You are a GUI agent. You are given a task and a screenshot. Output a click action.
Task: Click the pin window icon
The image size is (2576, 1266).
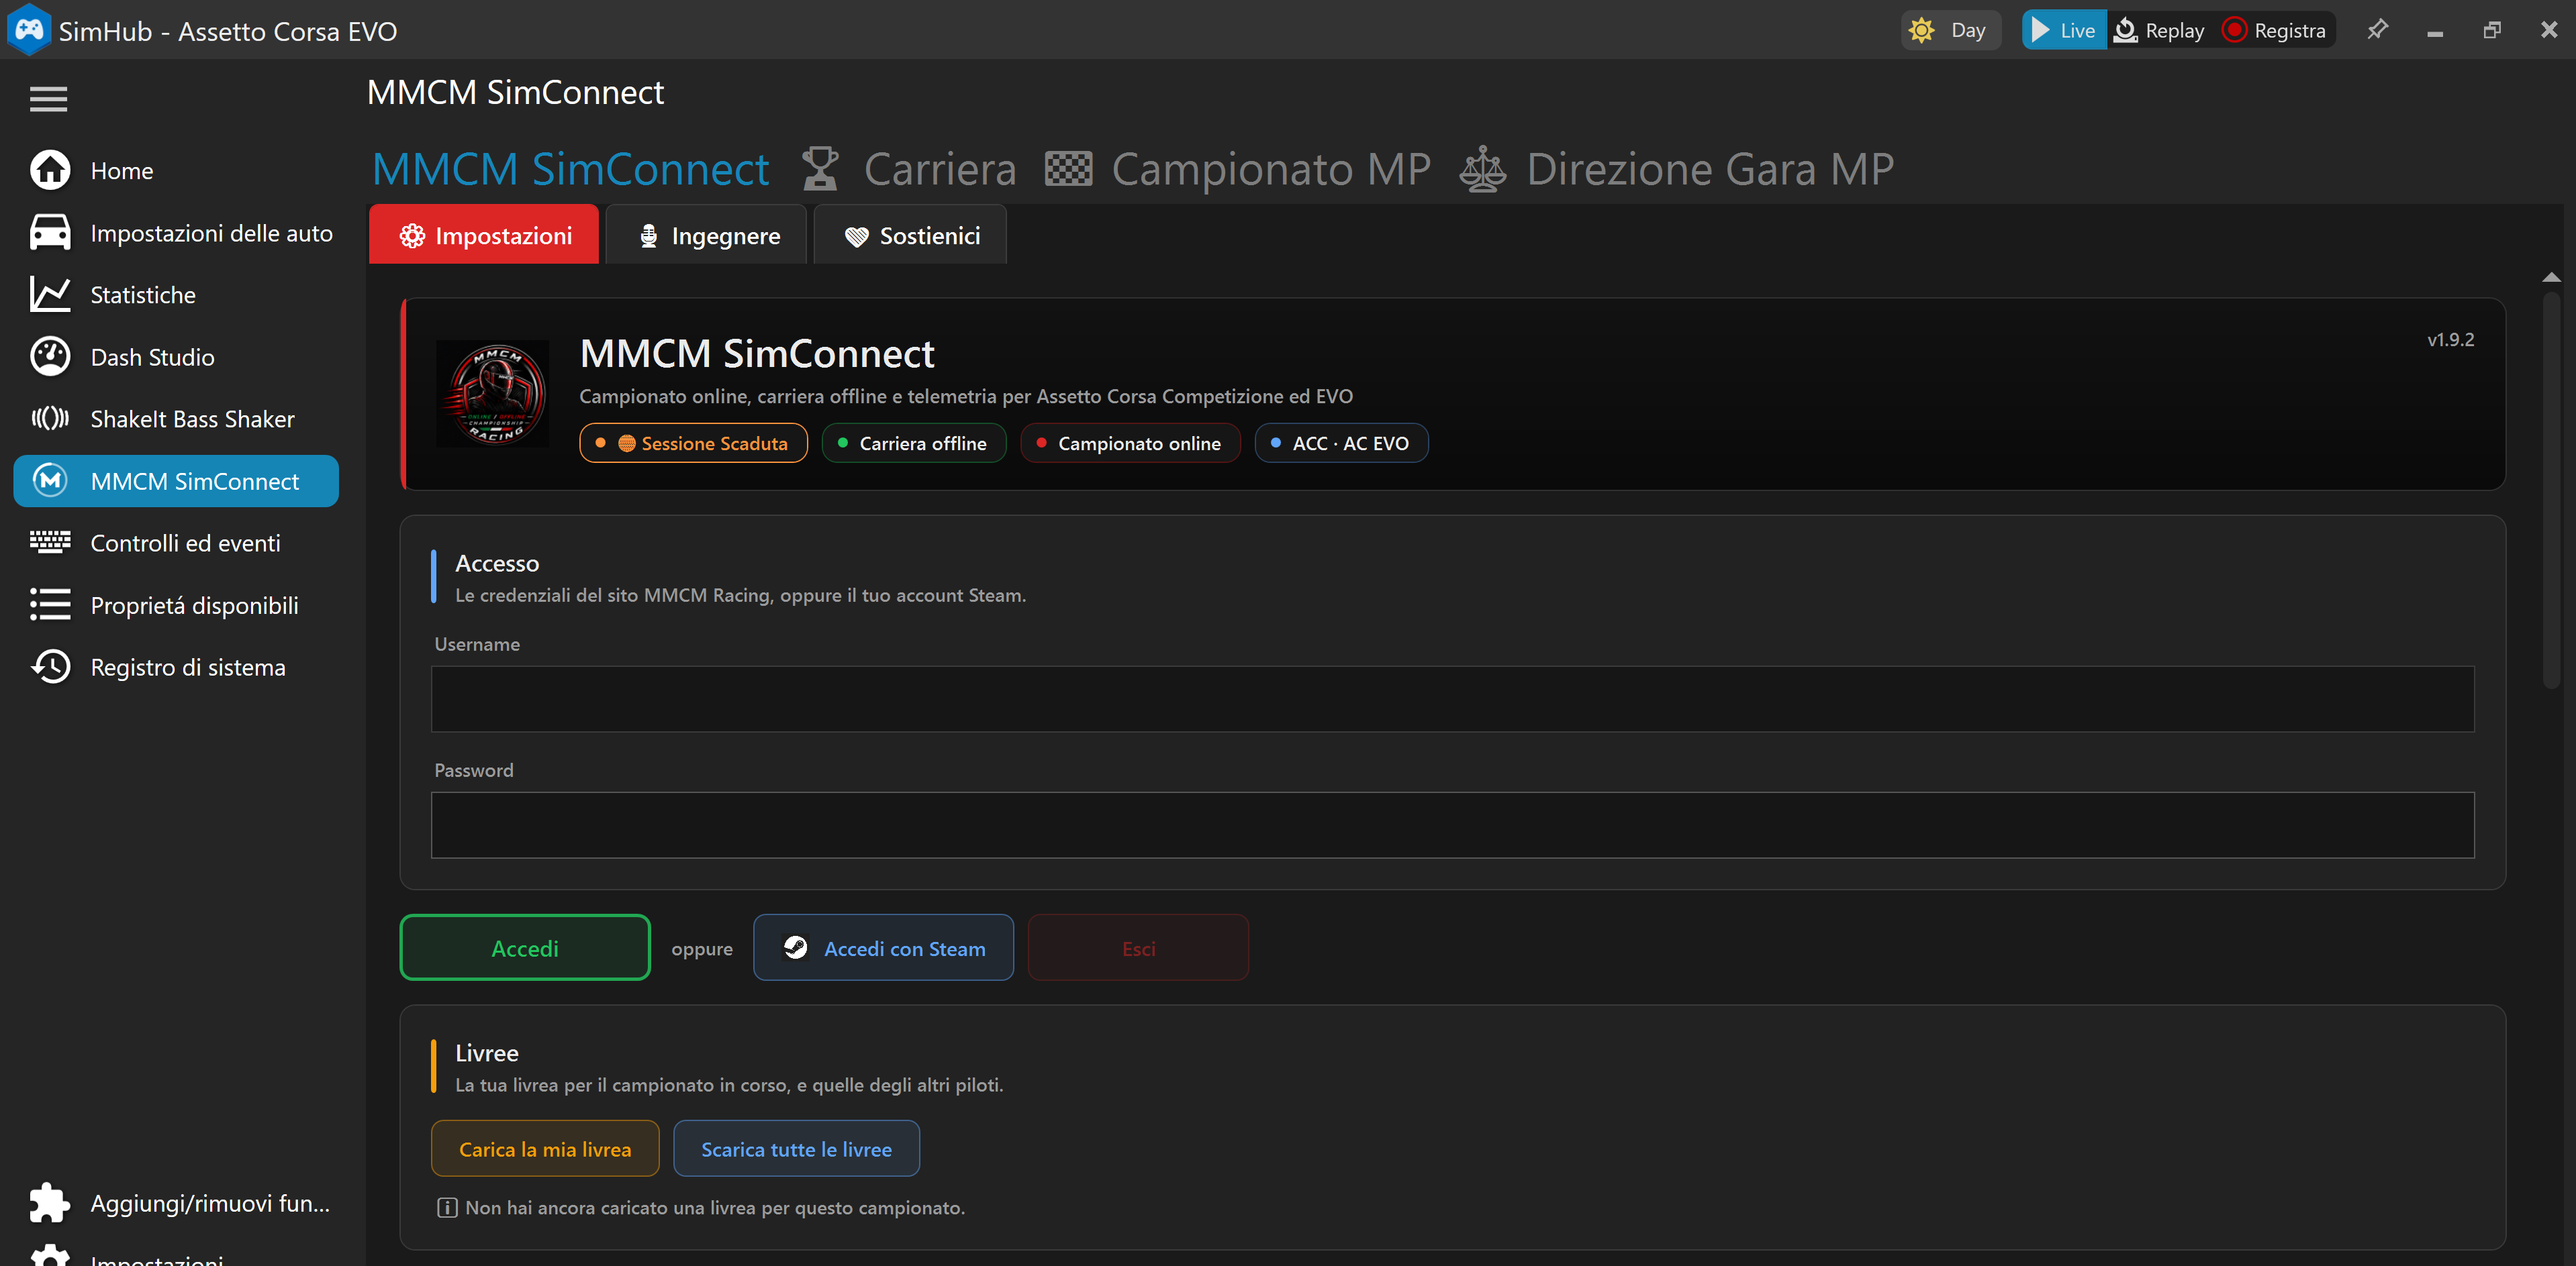[x=2378, y=30]
